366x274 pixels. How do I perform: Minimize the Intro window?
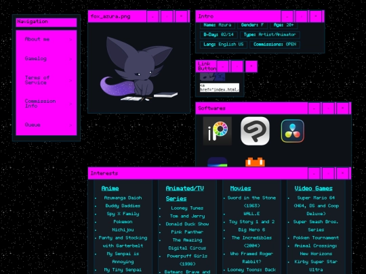click(x=287, y=16)
